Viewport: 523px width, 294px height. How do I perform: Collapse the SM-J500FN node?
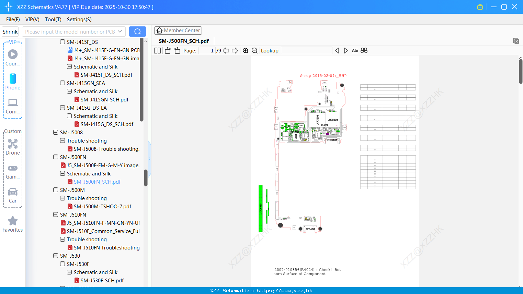click(x=56, y=157)
